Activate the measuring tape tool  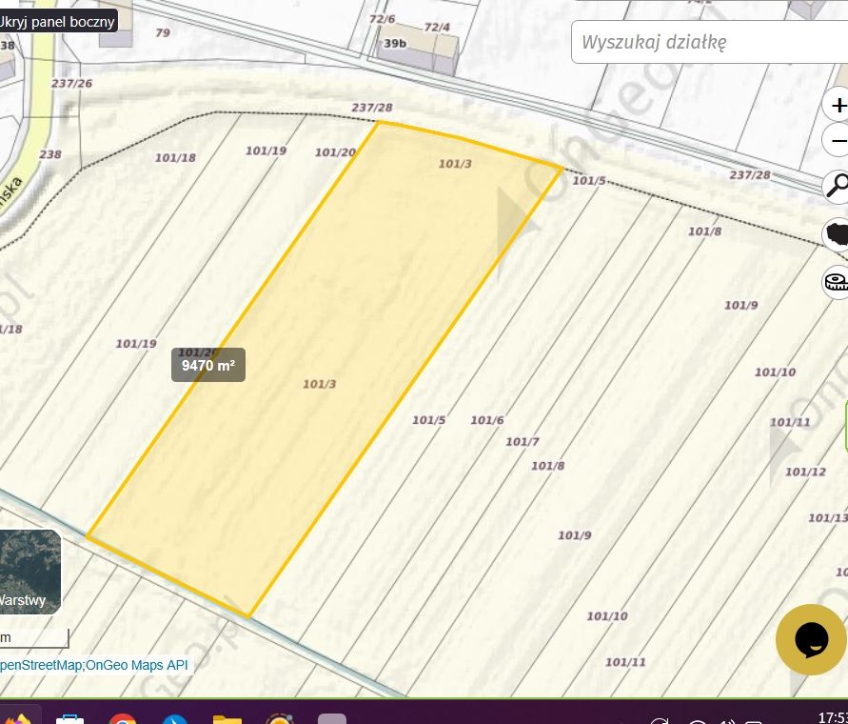pyautogui.click(x=837, y=282)
